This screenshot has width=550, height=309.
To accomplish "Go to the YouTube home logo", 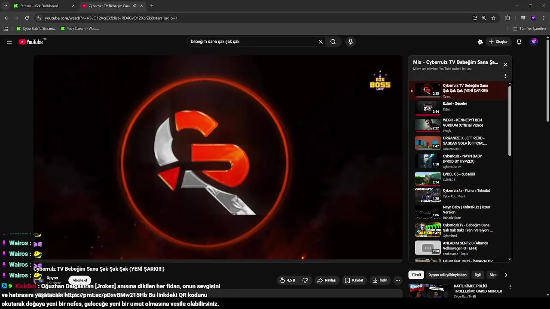I will click(31, 42).
